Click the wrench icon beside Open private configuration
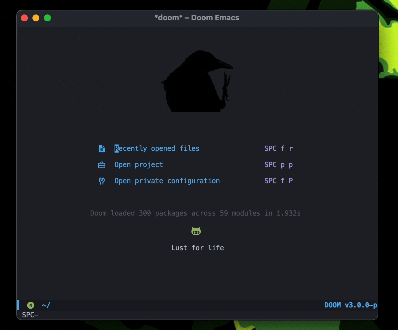Viewport: 398px width, 330px height. click(102, 181)
